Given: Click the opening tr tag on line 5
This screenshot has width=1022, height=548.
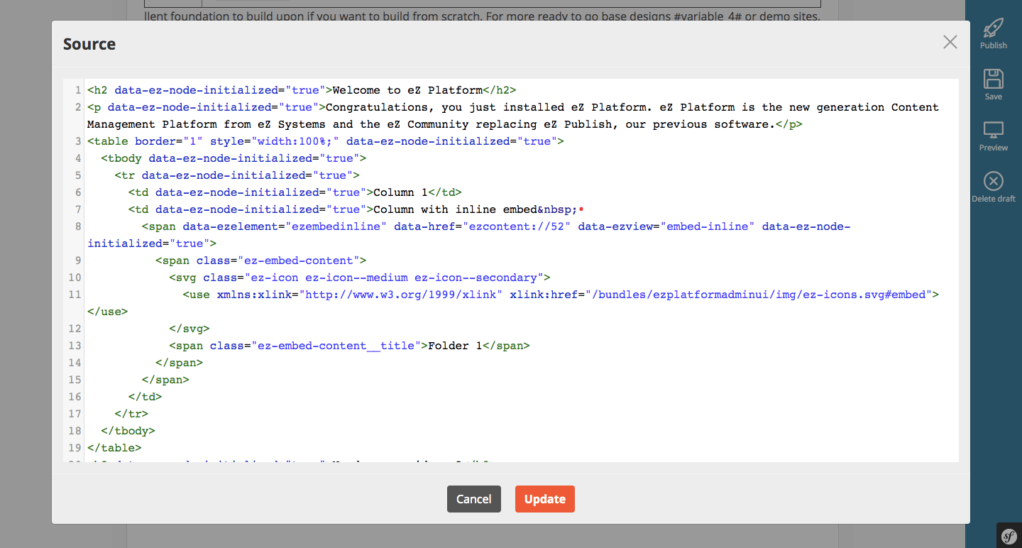Looking at the screenshot, I should 237,175.
